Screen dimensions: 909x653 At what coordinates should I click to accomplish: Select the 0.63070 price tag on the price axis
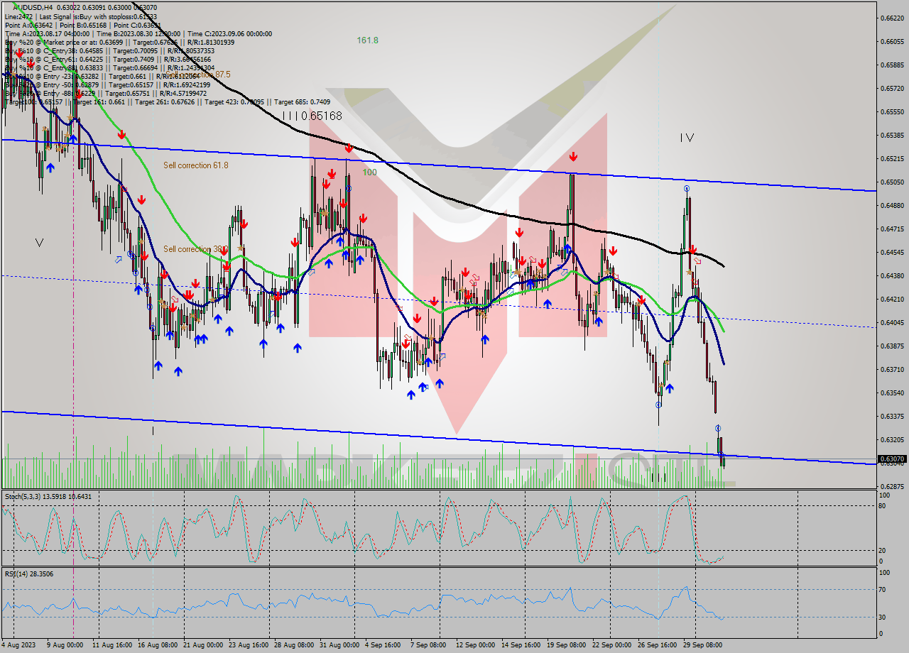pyautogui.click(x=892, y=460)
